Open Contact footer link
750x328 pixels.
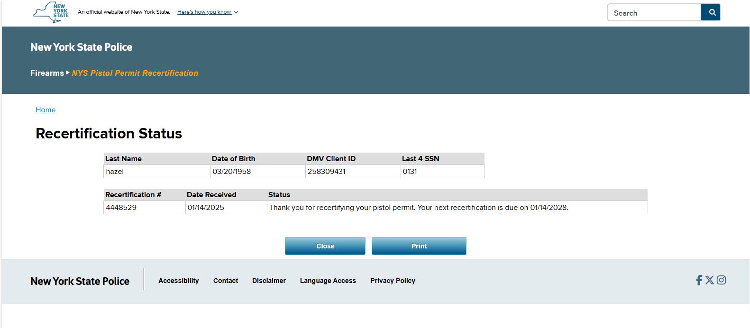226,281
